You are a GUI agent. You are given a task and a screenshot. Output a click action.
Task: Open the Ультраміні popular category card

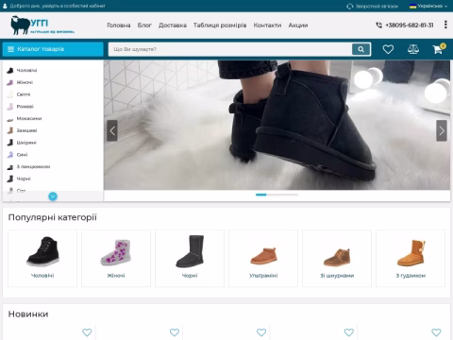(263, 258)
